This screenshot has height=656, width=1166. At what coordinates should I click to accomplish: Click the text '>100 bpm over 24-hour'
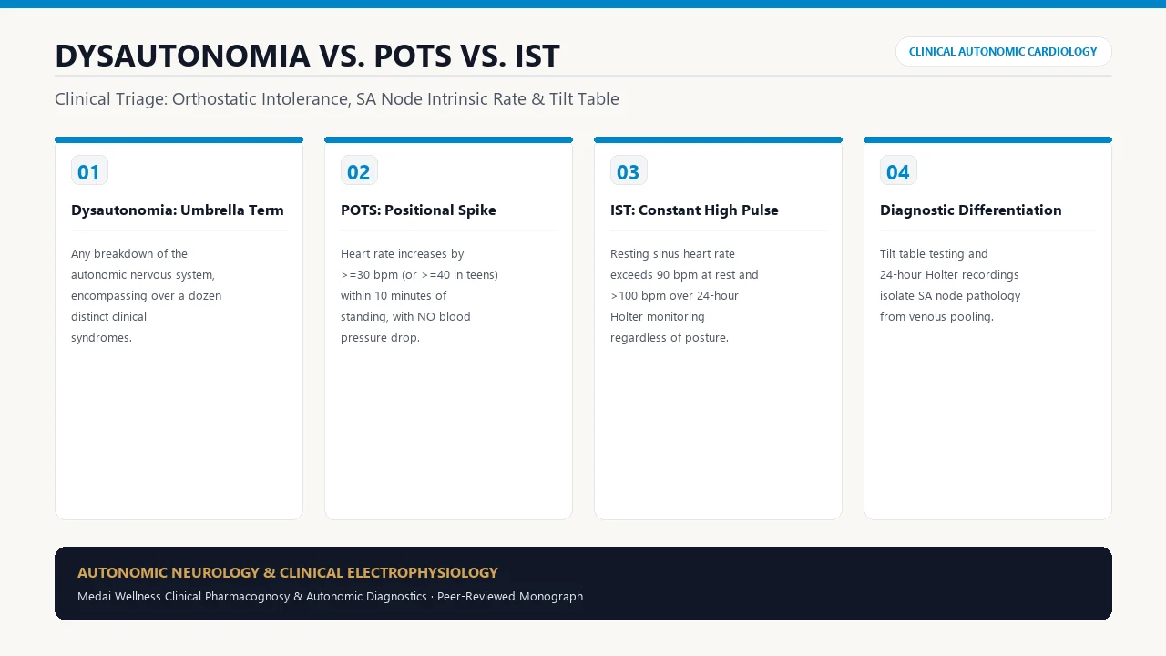coord(674,296)
